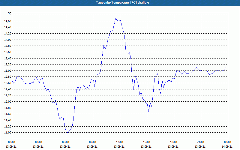Select the 14,20 y-axis value
Screen dimensions: 240x150
(8, 34)
